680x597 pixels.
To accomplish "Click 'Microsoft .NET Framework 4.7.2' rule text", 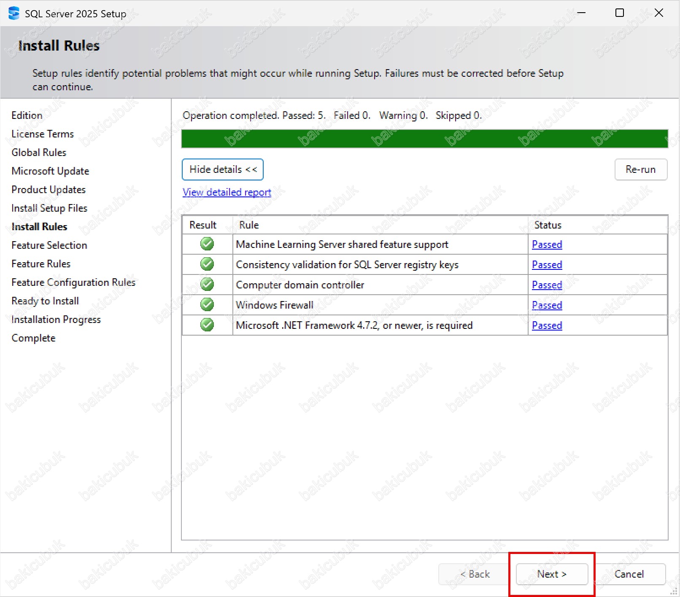I will click(x=354, y=325).
